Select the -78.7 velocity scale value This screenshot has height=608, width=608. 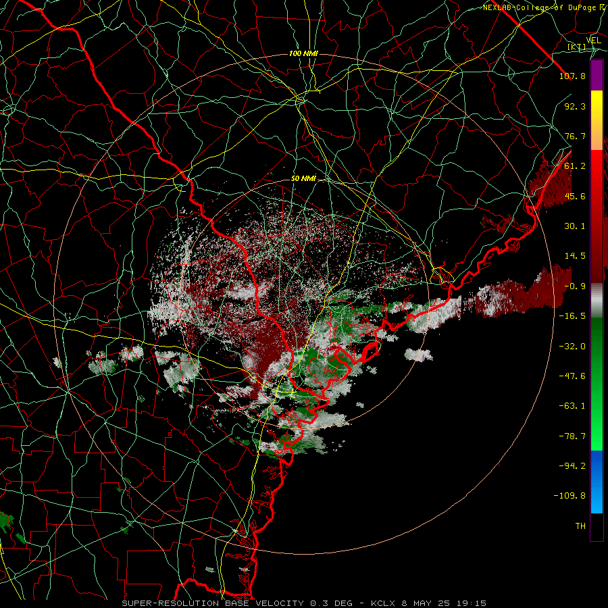coord(572,436)
